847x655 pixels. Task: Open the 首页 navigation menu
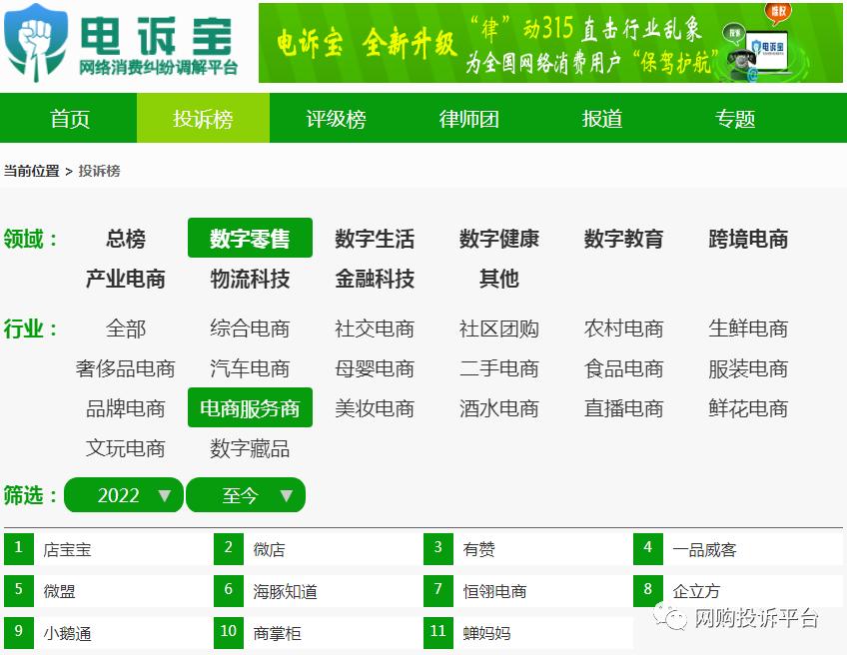[x=69, y=119]
